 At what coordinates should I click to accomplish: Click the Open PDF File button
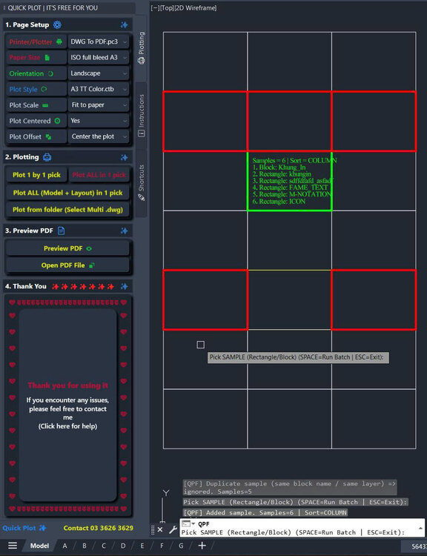67,265
